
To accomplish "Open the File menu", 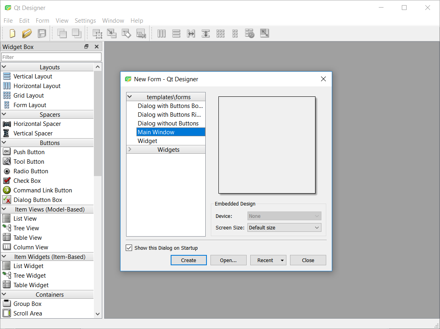I will click(8, 20).
